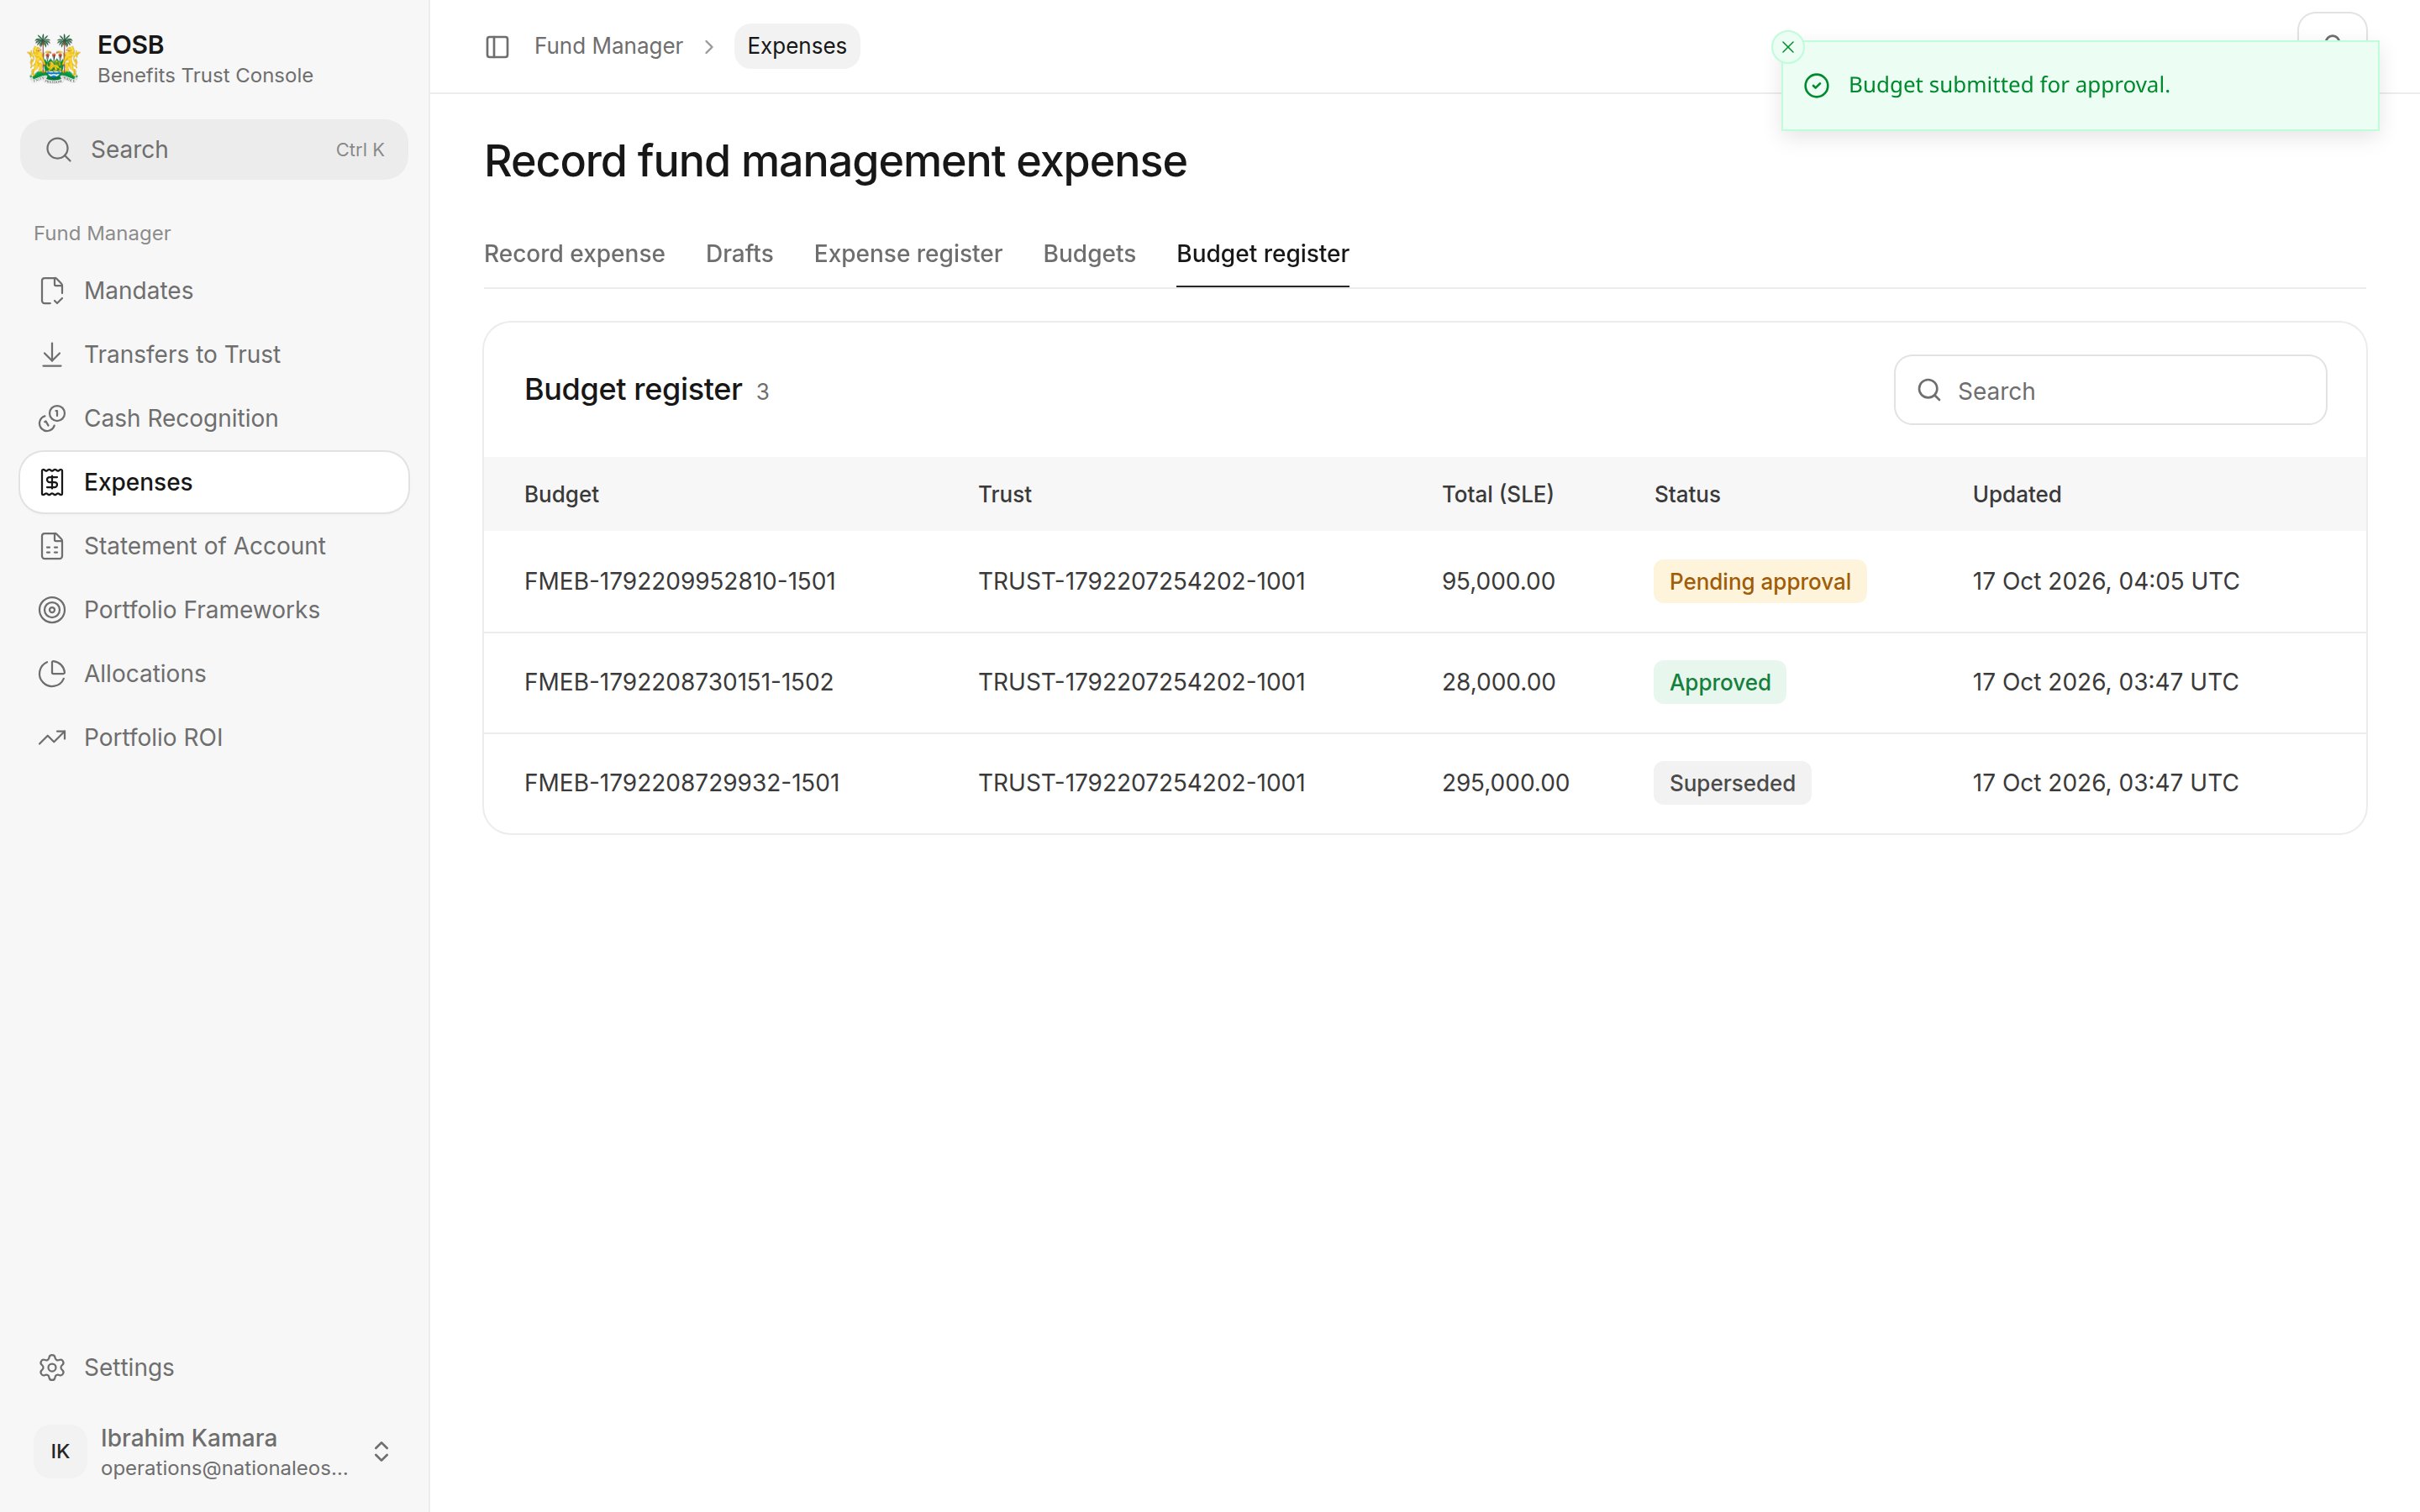2420x1512 pixels.
Task: Click the Portfolio ROI trend icon
Action: click(52, 738)
